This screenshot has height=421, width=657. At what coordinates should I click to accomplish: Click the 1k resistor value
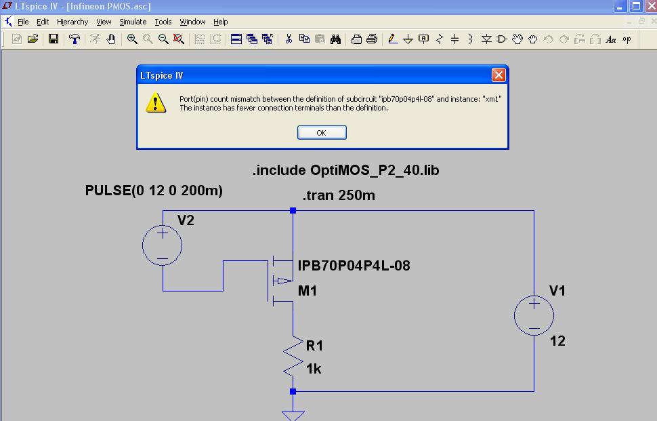(314, 369)
